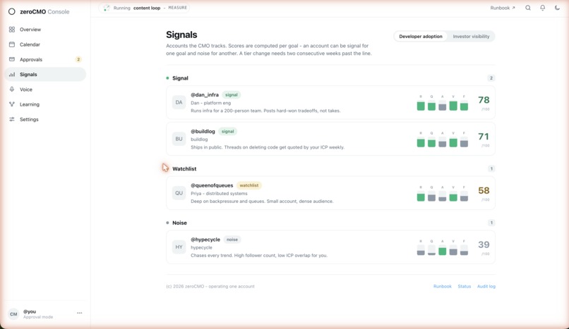Image resolution: width=569 pixels, height=329 pixels.
Task: Click the 71 score value
Action: pyautogui.click(x=484, y=137)
